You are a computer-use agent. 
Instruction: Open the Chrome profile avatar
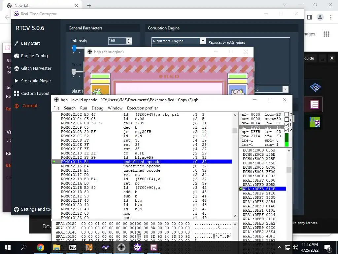320,17
